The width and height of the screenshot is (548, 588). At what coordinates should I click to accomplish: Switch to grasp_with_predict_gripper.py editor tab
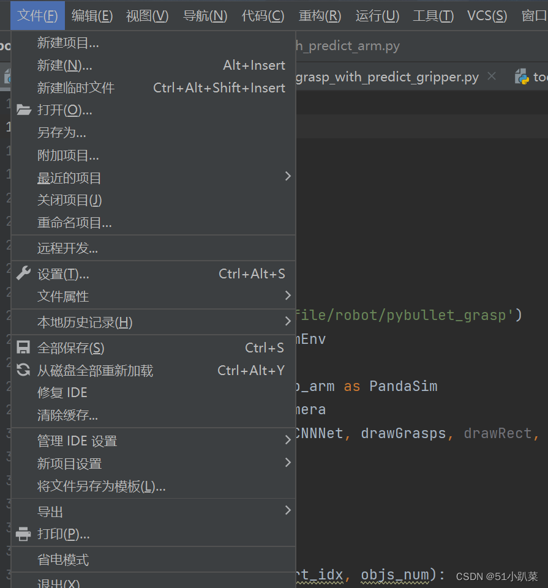387,77
